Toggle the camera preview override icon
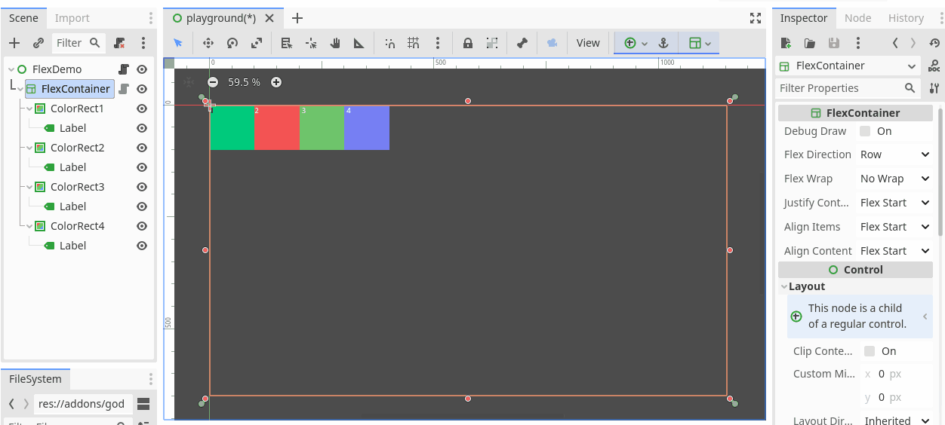 (552, 43)
